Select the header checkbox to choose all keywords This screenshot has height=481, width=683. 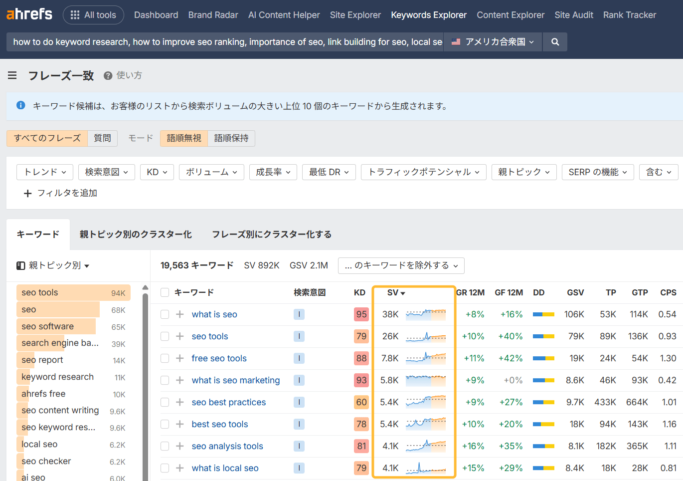165,292
